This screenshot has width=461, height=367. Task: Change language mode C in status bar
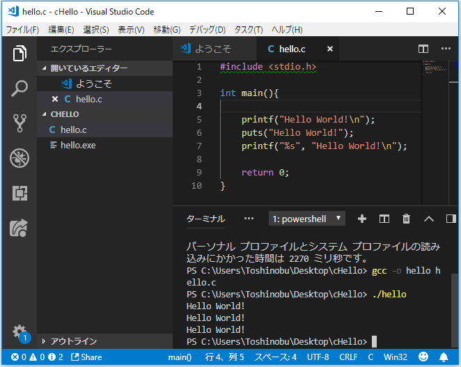(x=370, y=357)
